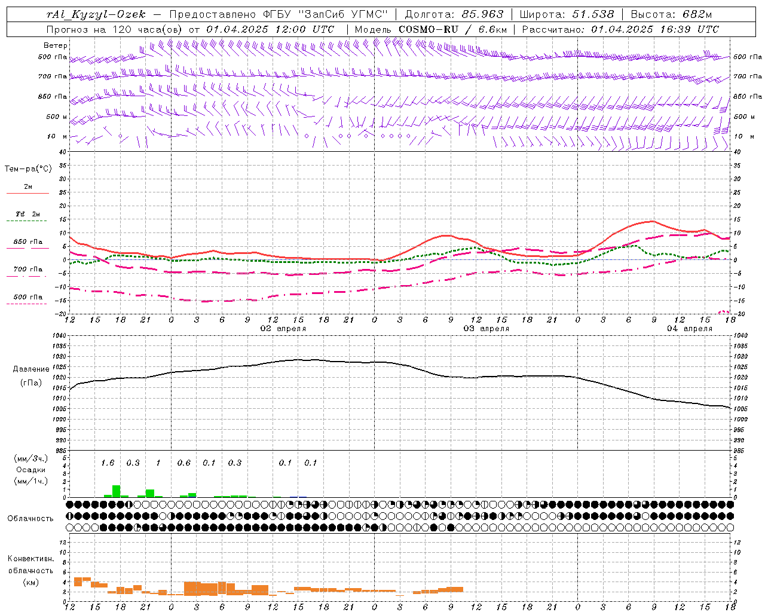Viewport: 765px width, 612px height.
Task: Click the 'Осадки' precipitation label
Action: (31, 470)
